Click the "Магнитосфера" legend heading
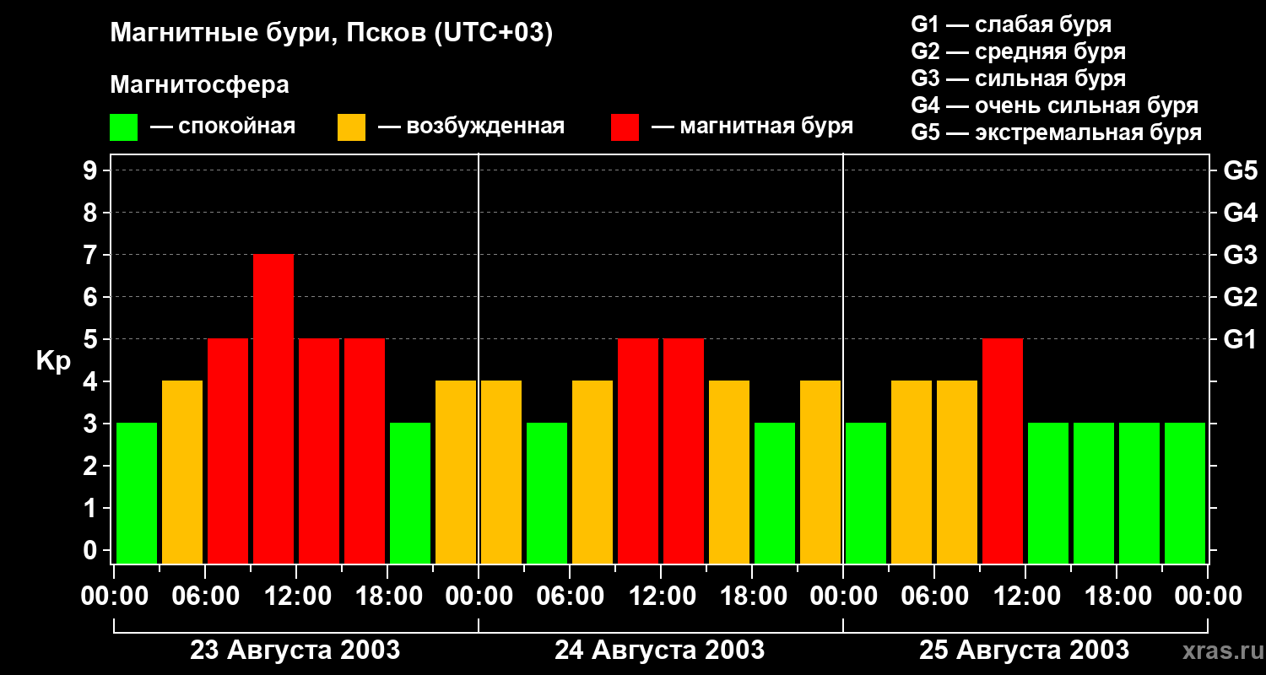1266x675 pixels. pos(199,85)
